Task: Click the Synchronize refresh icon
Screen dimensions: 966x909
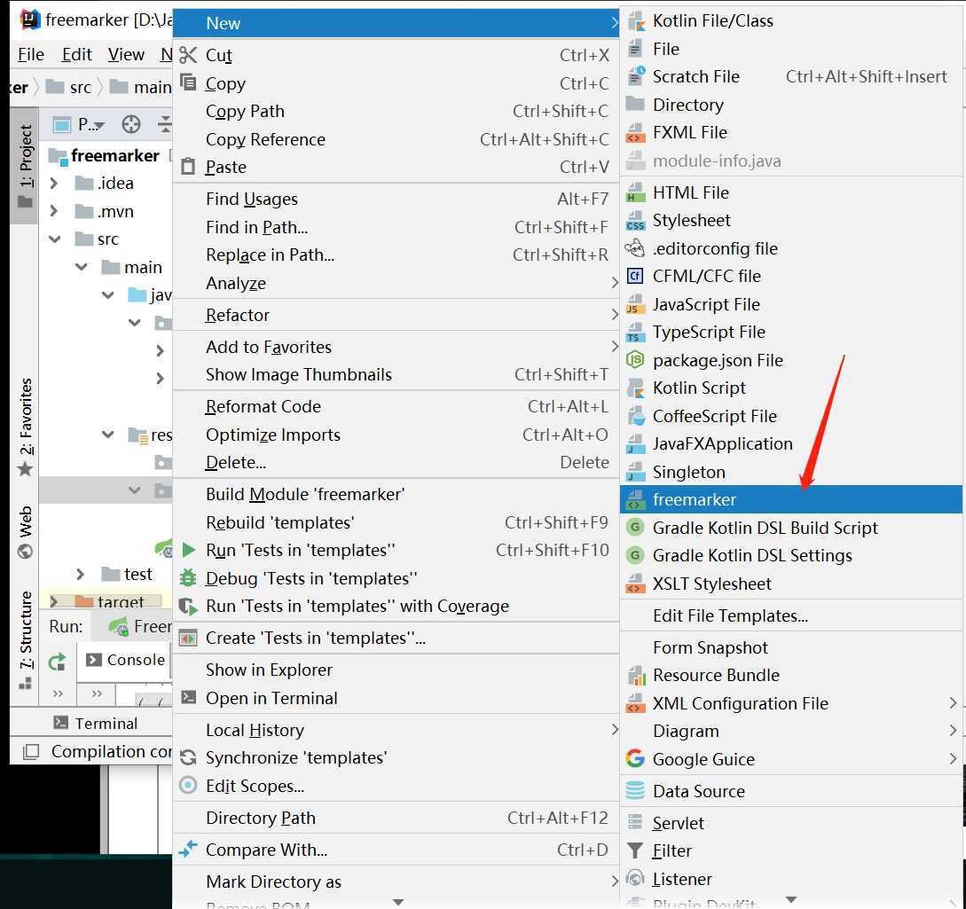Action: coord(188,757)
